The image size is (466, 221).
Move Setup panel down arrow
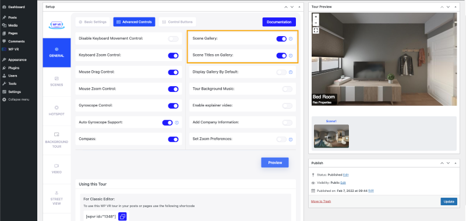click(292, 7)
